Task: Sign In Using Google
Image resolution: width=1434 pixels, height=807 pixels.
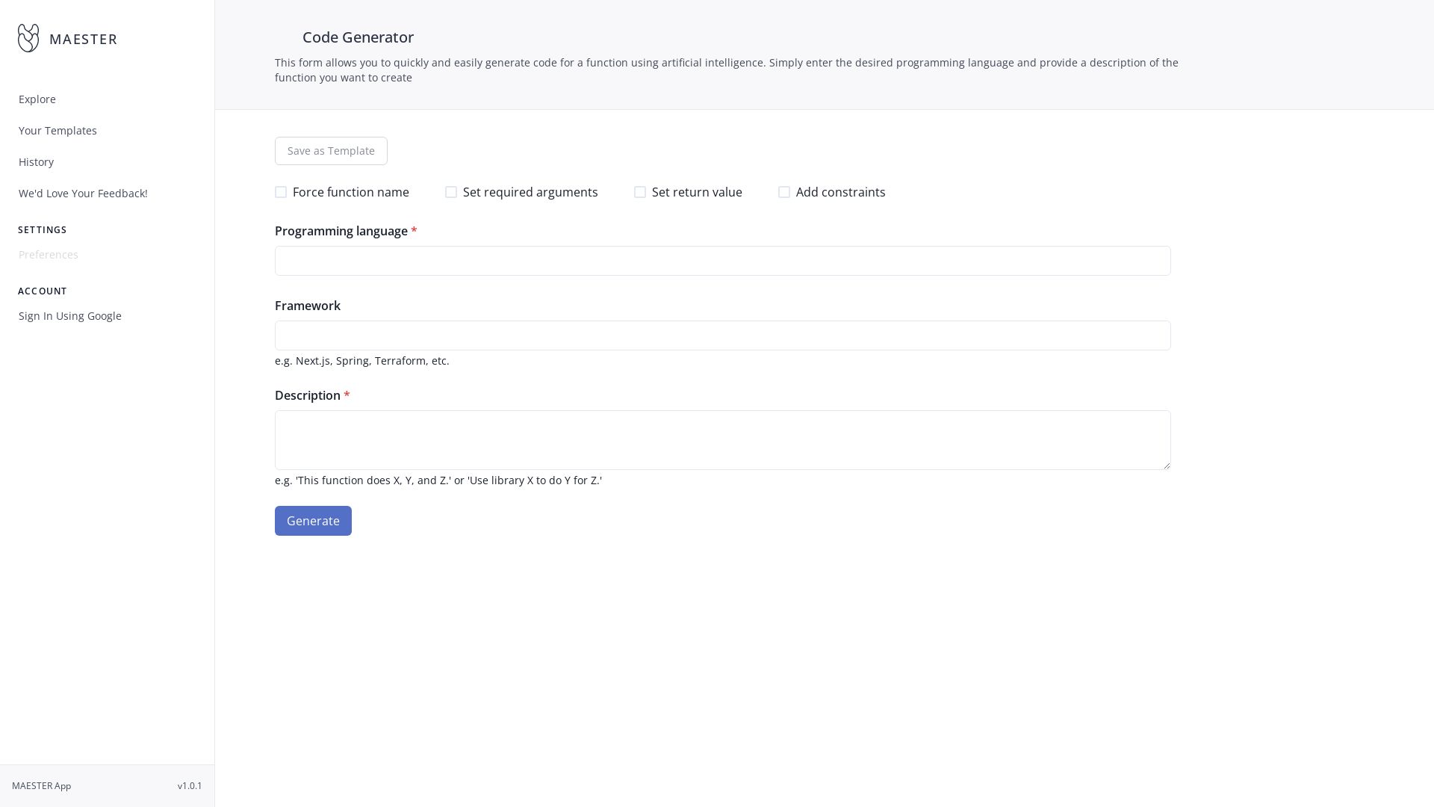Action: point(69,315)
